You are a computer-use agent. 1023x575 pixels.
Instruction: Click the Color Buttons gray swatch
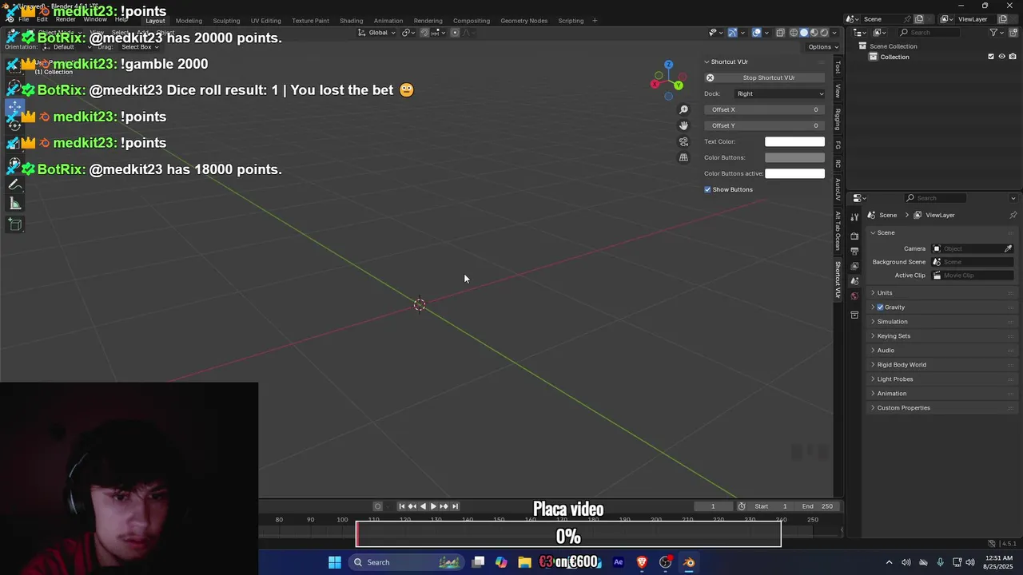[x=794, y=157]
